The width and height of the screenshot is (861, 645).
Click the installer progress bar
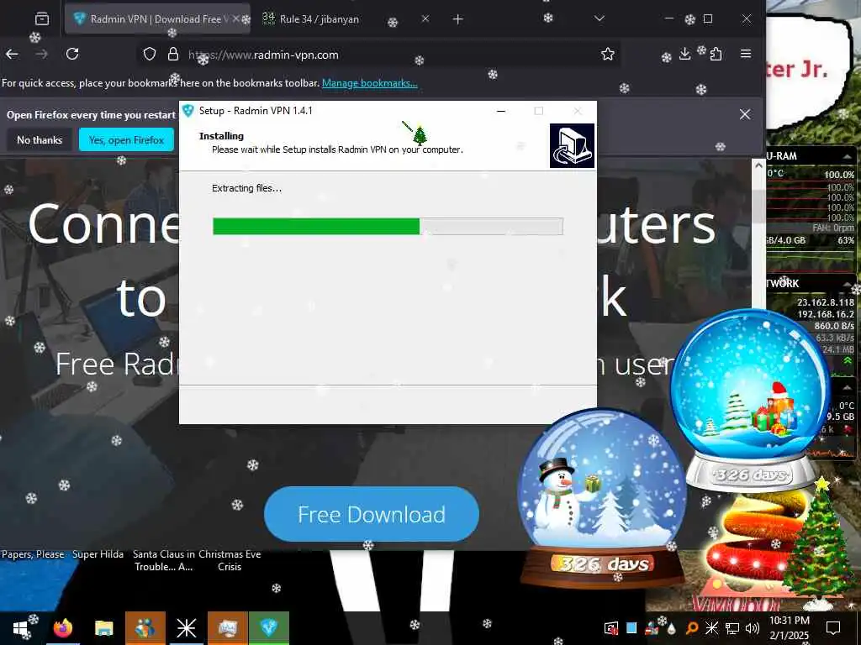388,226
